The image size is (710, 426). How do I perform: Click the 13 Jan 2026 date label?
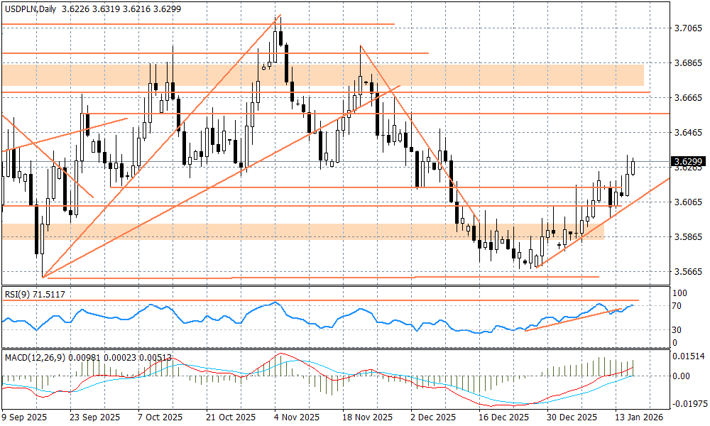(x=640, y=417)
